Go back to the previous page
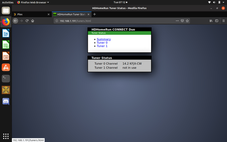This screenshot has width=227, height=142. 15,21
